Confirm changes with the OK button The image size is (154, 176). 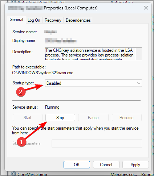pyautogui.click(x=77, y=164)
